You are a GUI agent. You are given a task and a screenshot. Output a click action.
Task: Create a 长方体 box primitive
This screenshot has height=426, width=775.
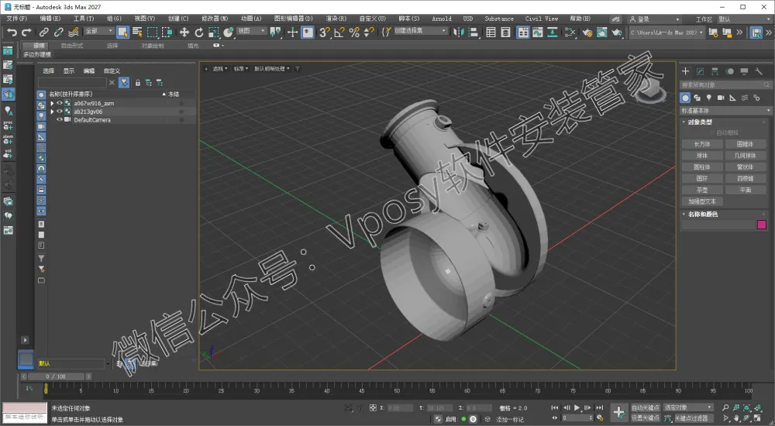point(702,144)
